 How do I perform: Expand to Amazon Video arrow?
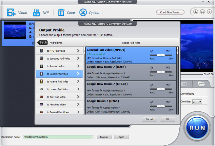pos(78,66)
